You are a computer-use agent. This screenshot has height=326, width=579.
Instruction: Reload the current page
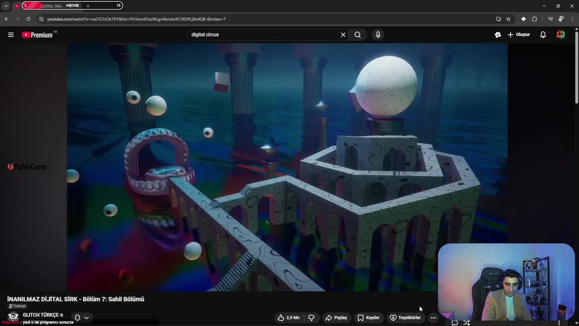pos(28,19)
